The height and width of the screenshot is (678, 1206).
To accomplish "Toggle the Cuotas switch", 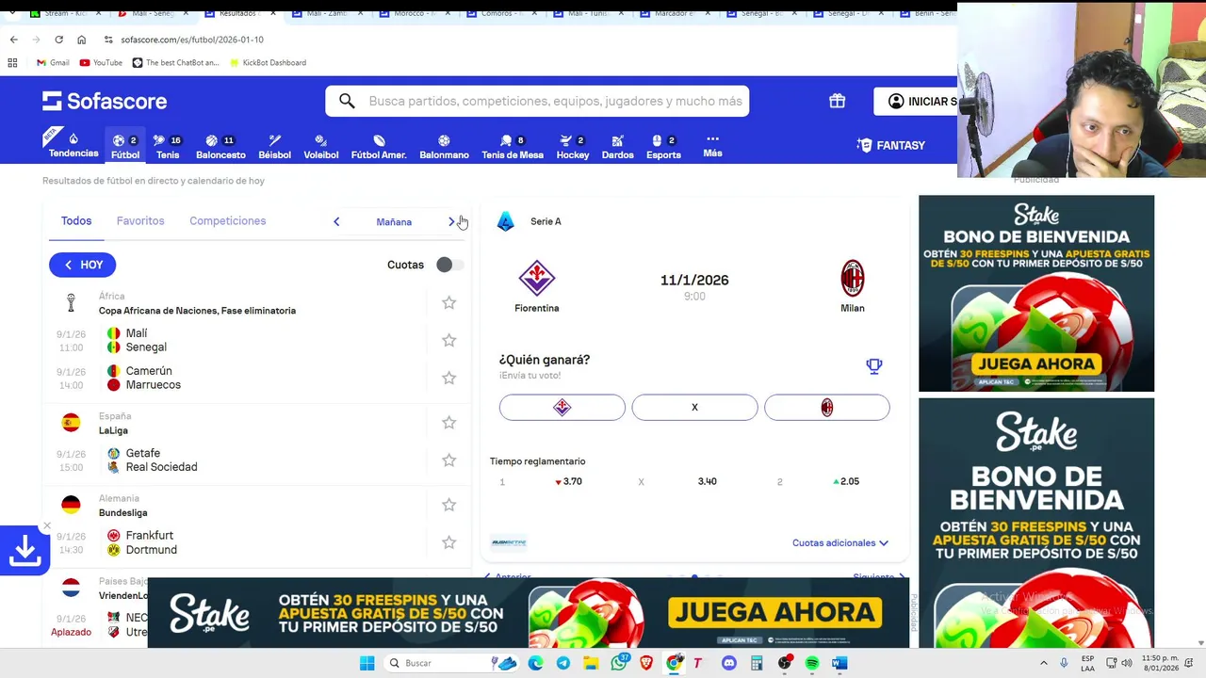I will tap(449, 265).
